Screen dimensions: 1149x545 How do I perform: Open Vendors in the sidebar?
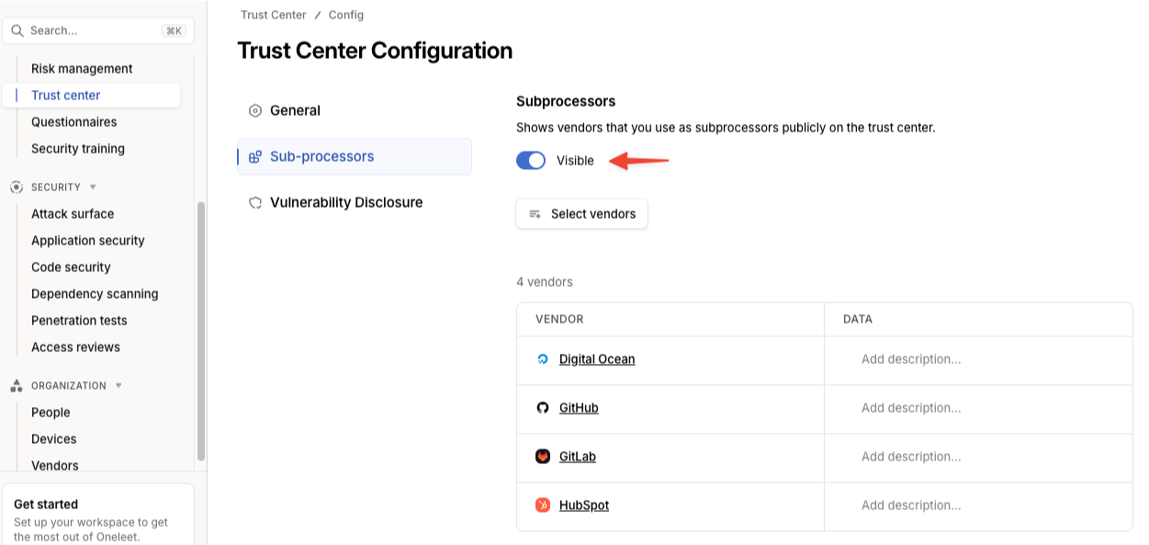point(55,465)
